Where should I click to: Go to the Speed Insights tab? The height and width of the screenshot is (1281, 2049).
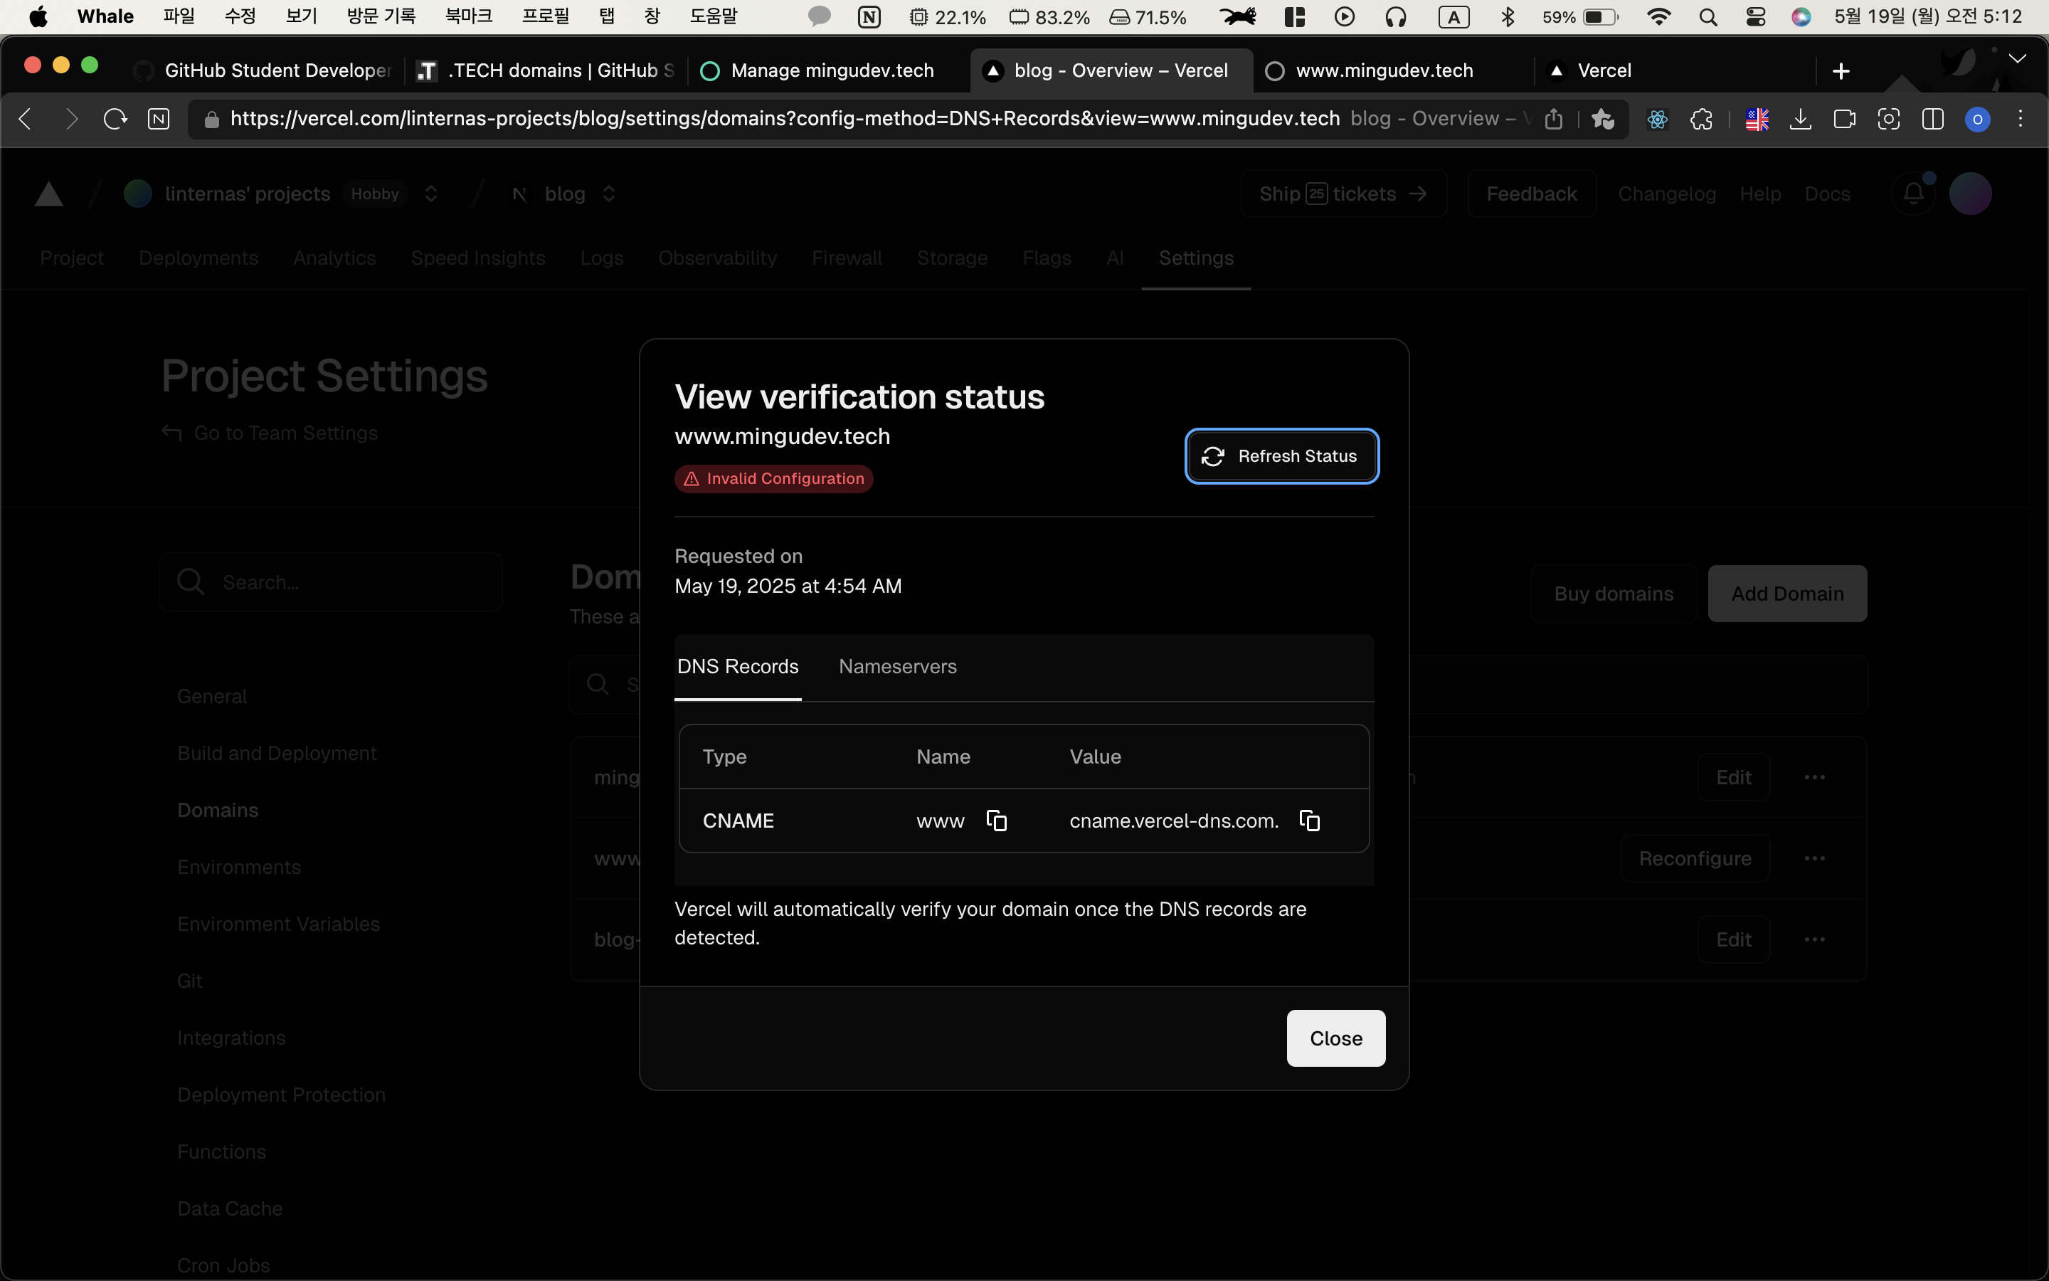[x=477, y=258]
